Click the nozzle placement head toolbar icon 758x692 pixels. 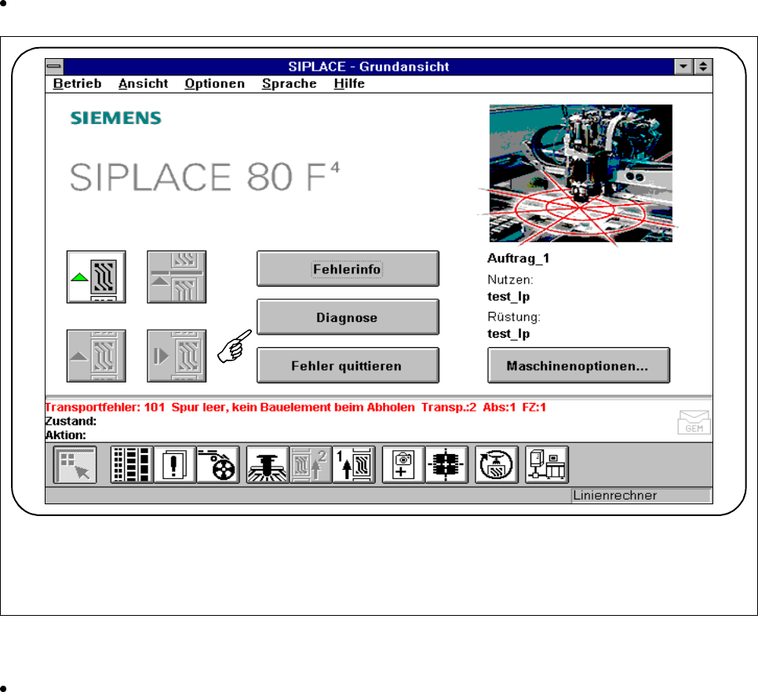pyautogui.click(x=268, y=465)
